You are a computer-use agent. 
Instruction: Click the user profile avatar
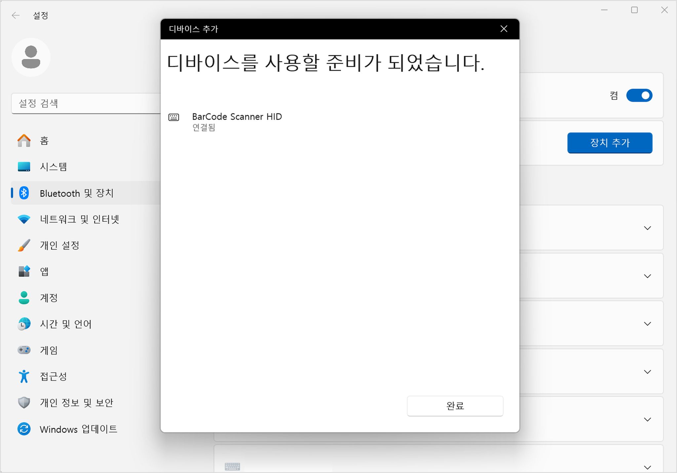[31, 57]
